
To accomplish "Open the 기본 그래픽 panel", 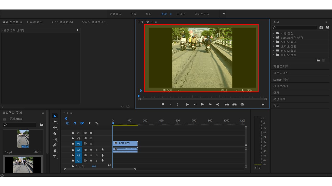I will [281, 66].
